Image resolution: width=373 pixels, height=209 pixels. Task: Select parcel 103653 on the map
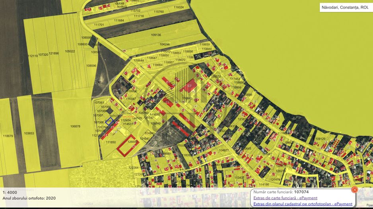(29, 134)
